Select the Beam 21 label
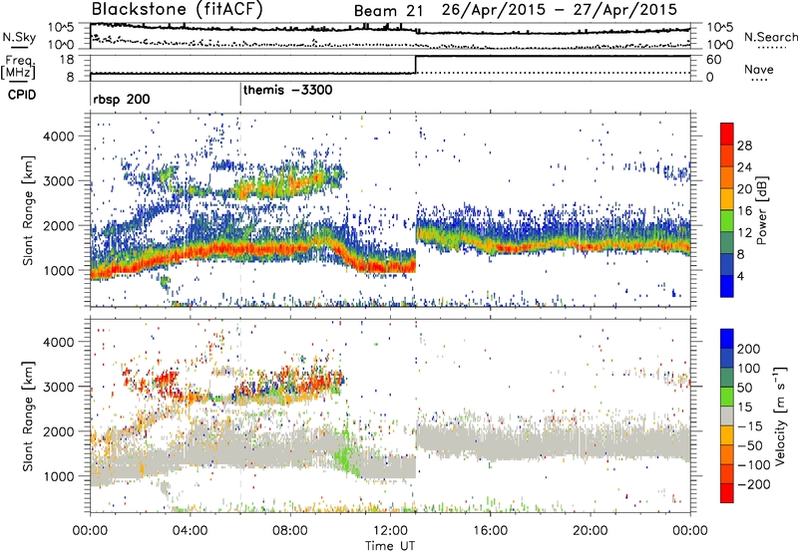The image size is (798, 552). 388,11
